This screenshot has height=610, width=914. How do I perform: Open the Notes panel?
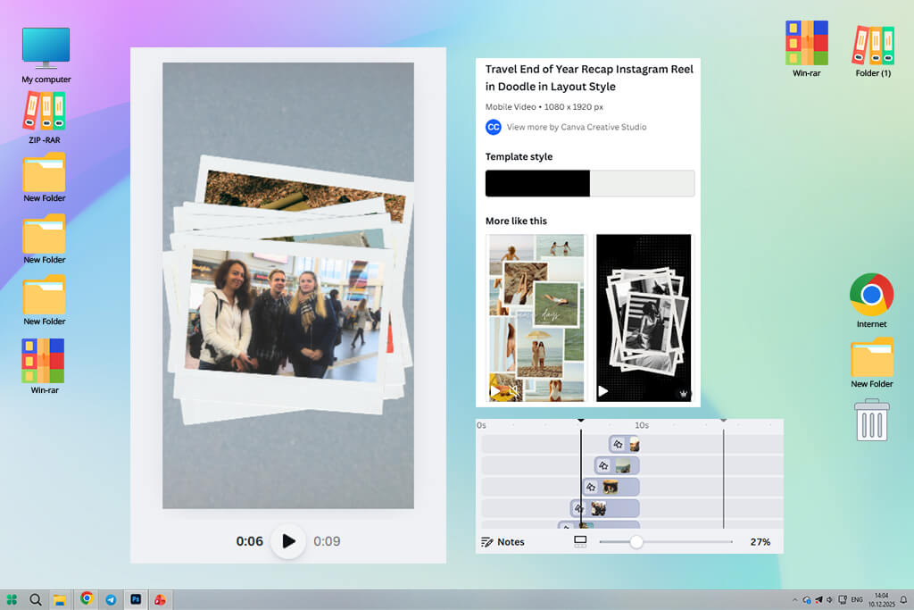pos(503,542)
